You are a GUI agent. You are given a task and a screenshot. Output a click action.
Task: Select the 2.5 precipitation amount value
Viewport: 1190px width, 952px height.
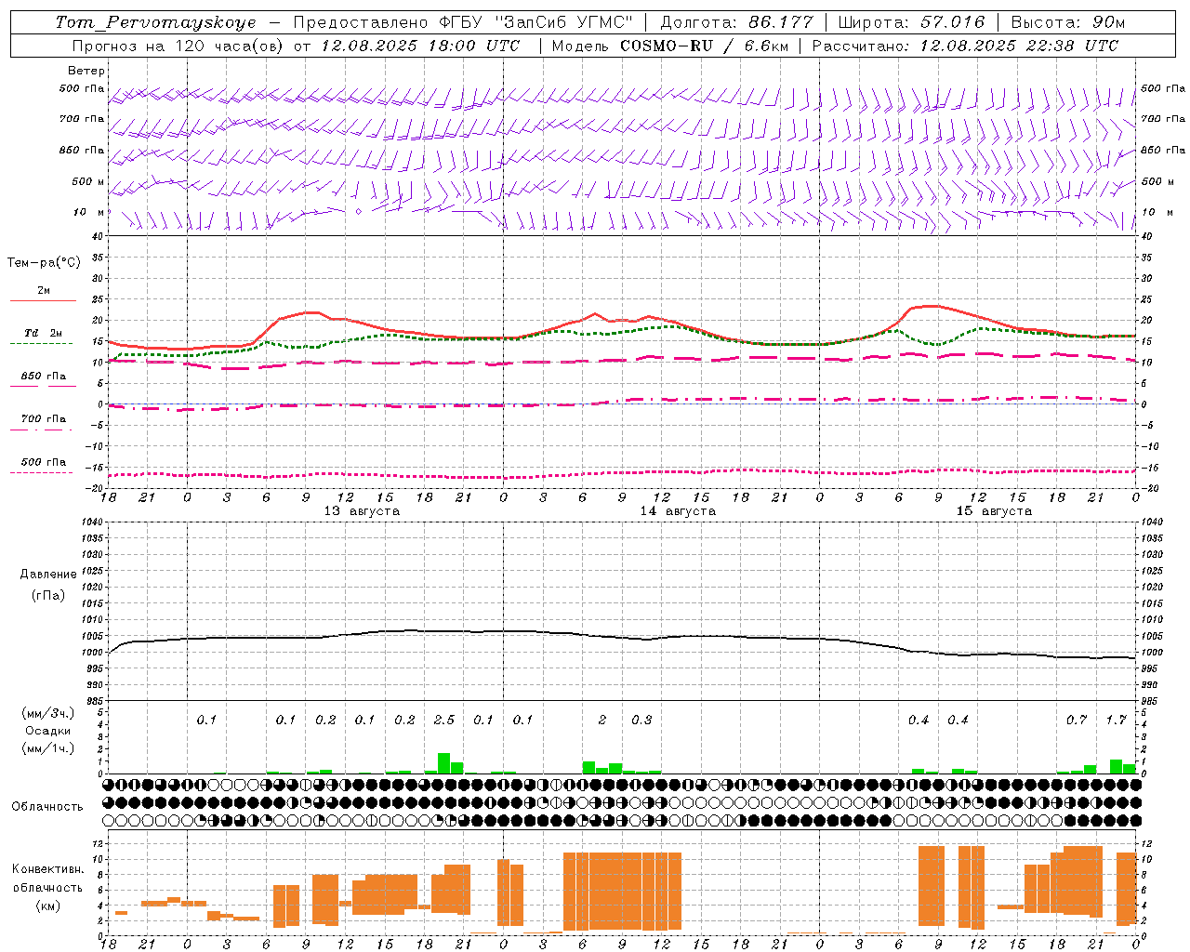(444, 721)
